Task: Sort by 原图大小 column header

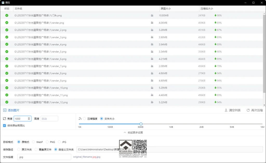Action: [x=166, y=9]
